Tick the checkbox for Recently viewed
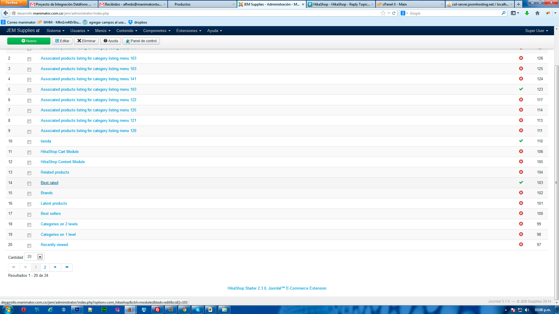The height and width of the screenshot is (314, 559). (29, 246)
